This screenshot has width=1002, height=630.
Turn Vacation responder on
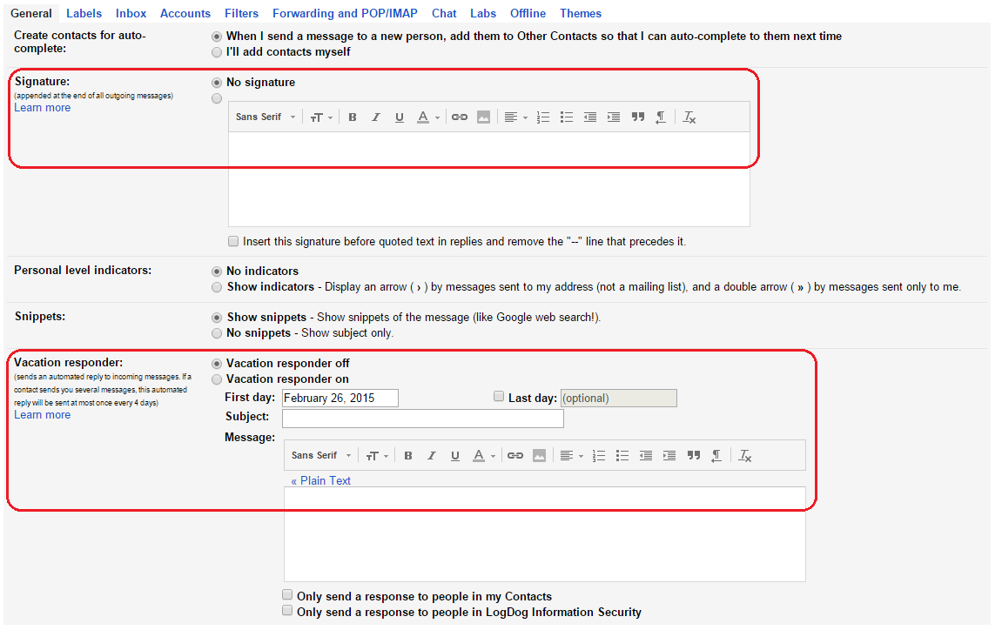coord(217,379)
